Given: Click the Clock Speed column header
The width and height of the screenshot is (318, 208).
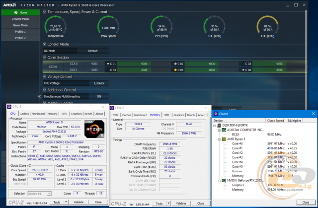Looking at the screenshot, I should pyautogui.click(x=276, y=121).
